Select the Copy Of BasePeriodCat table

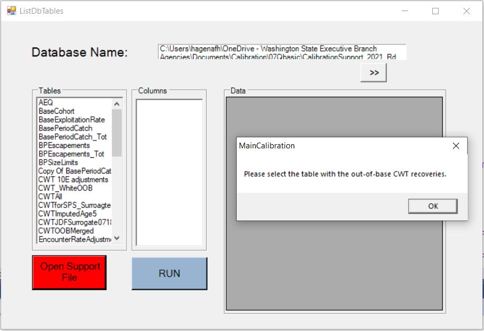[74, 171]
